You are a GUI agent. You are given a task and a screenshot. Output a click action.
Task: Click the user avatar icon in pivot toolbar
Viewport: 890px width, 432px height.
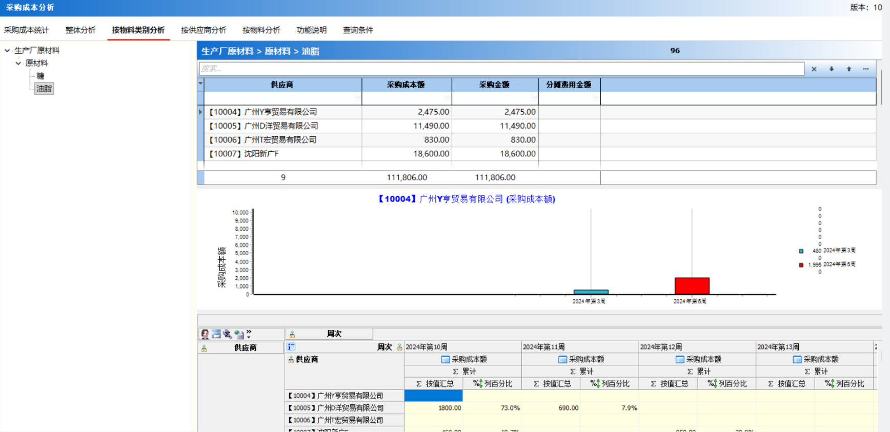tap(205, 335)
